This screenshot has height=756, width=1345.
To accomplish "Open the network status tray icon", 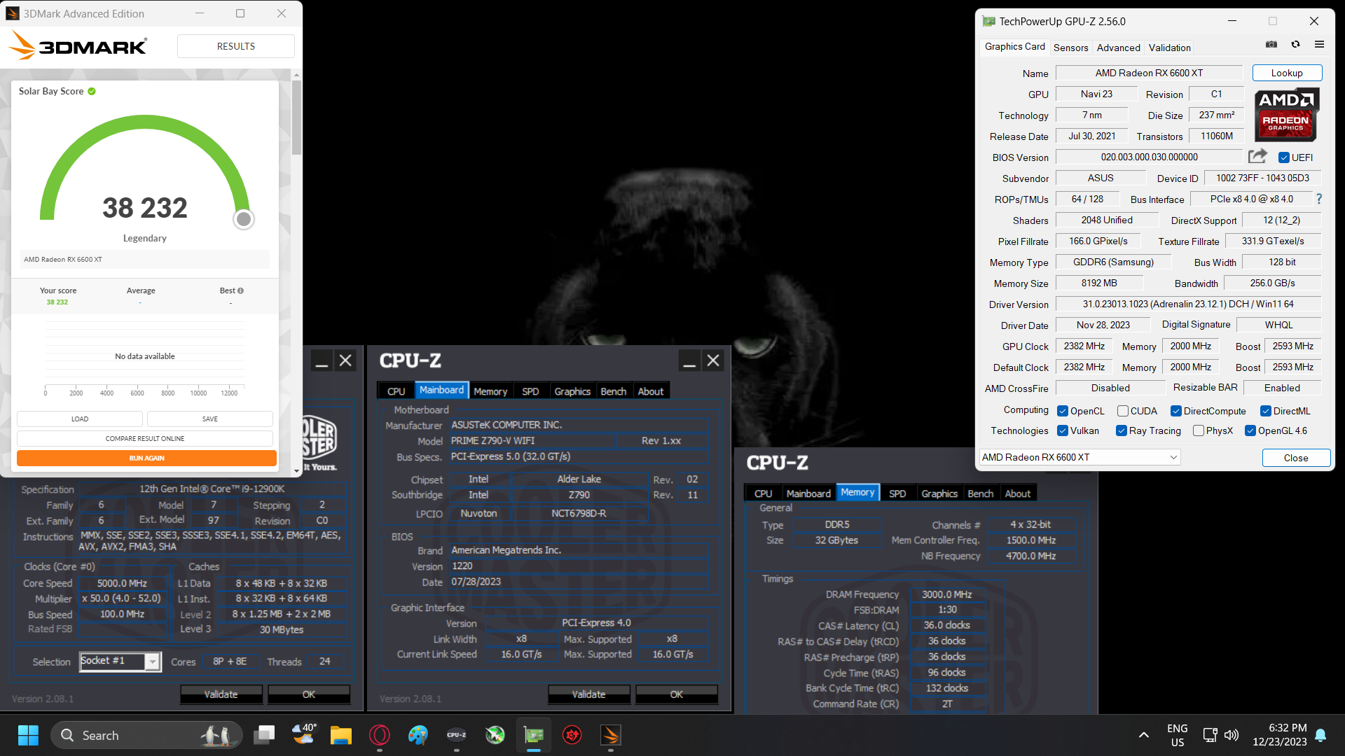I will (x=1210, y=735).
